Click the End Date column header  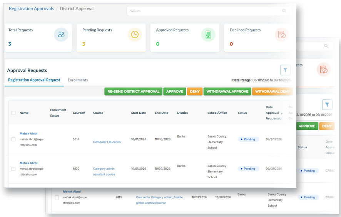(162, 113)
